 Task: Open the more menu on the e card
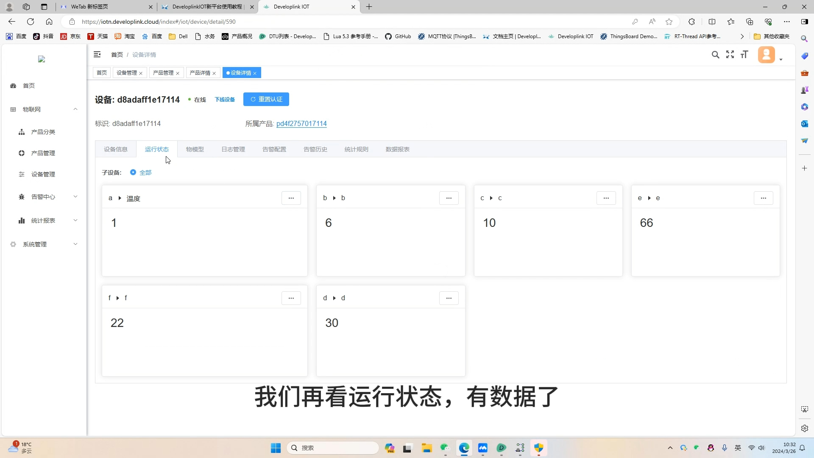tap(764, 198)
